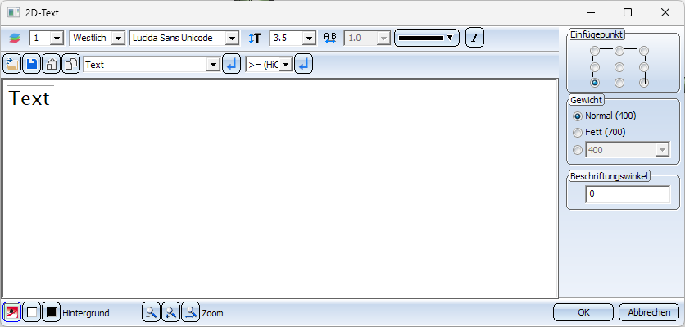Expand the Text combo box
This screenshot has width=685, height=327.
pyautogui.click(x=212, y=65)
